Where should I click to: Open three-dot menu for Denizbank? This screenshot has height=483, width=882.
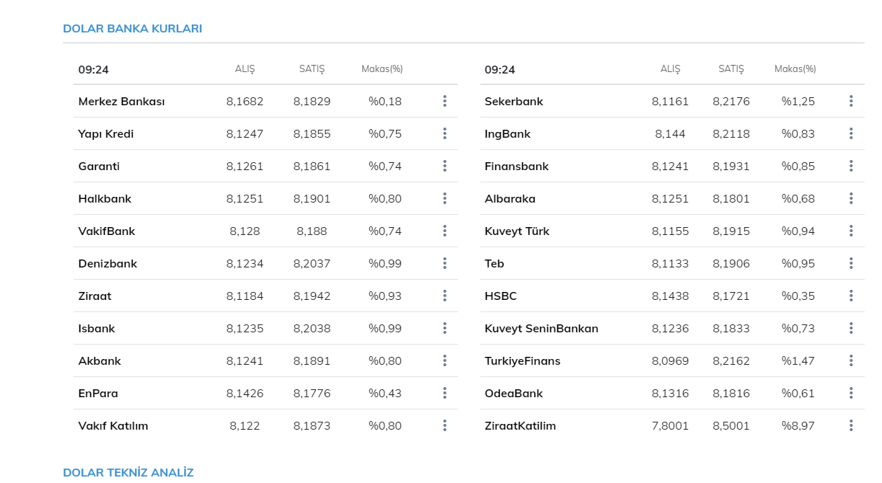pyautogui.click(x=445, y=263)
